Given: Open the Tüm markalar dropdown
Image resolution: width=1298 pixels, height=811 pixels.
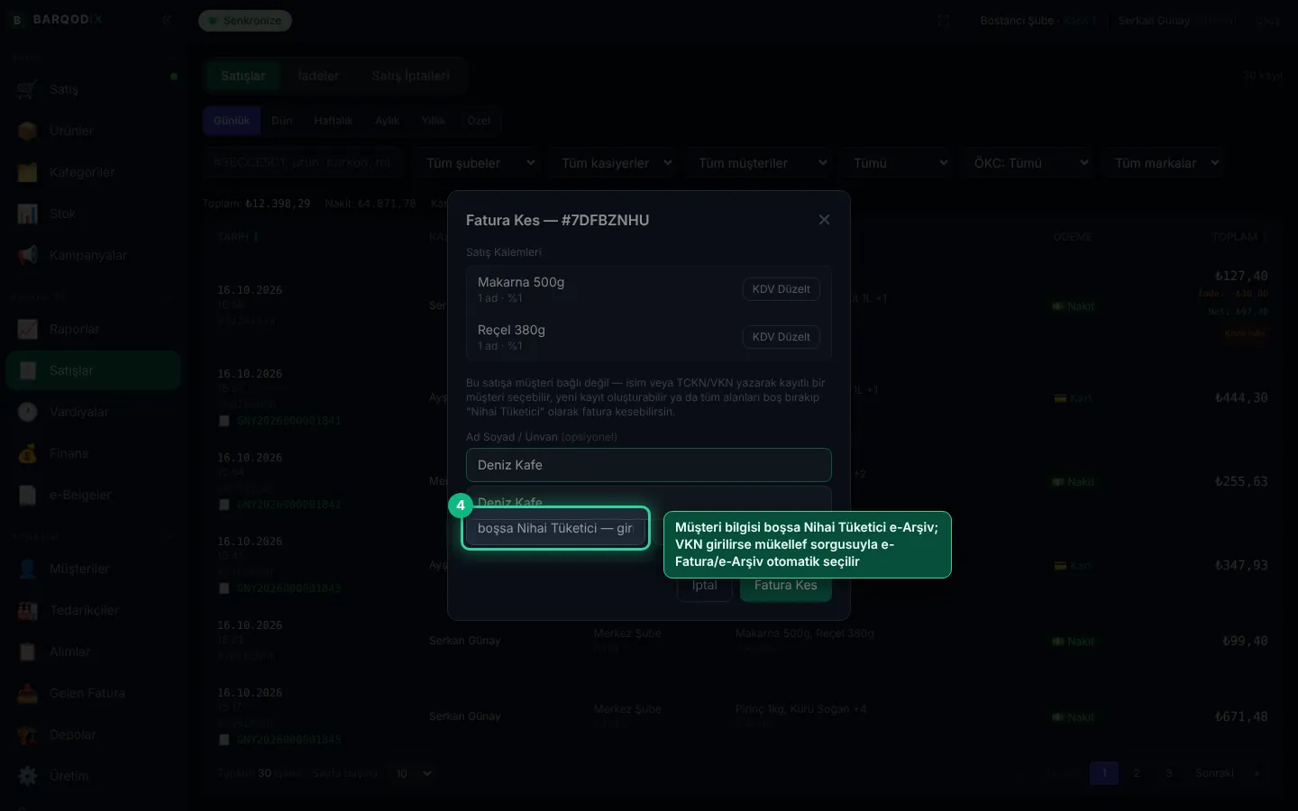Looking at the screenshot, I should [x=1165, y=163].
